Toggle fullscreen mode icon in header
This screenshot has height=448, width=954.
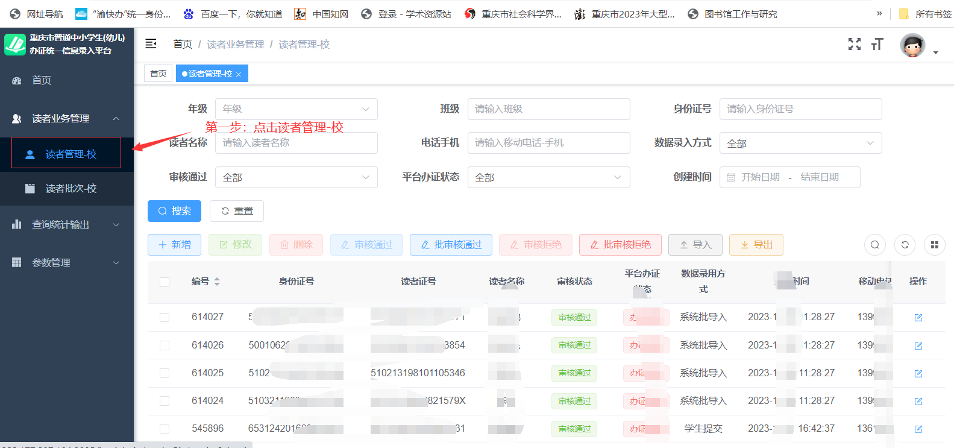pyautogui.click(x=855, y=44)
